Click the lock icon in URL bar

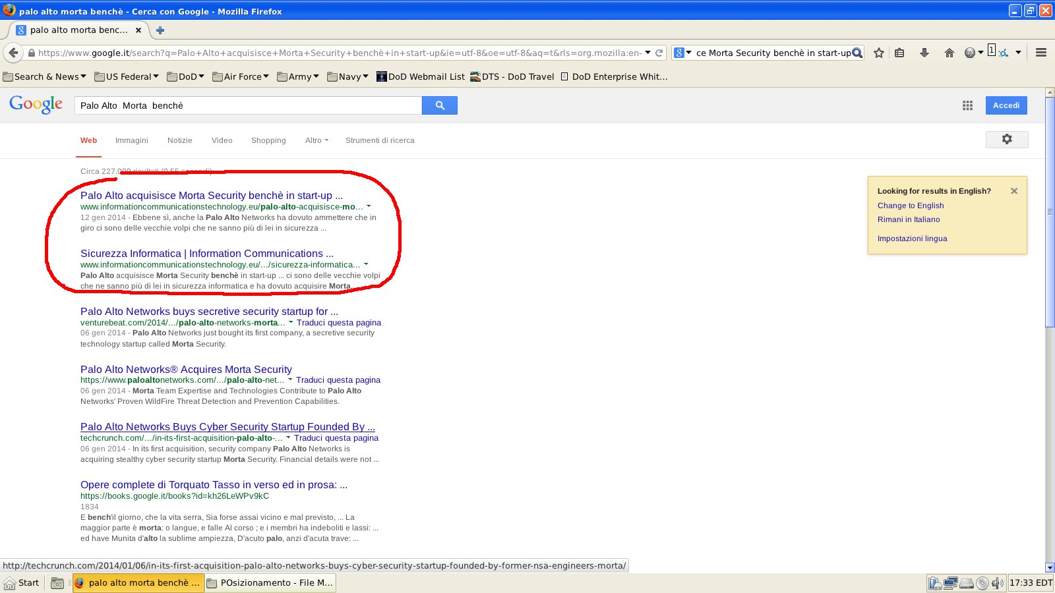(x=31, y=53)
